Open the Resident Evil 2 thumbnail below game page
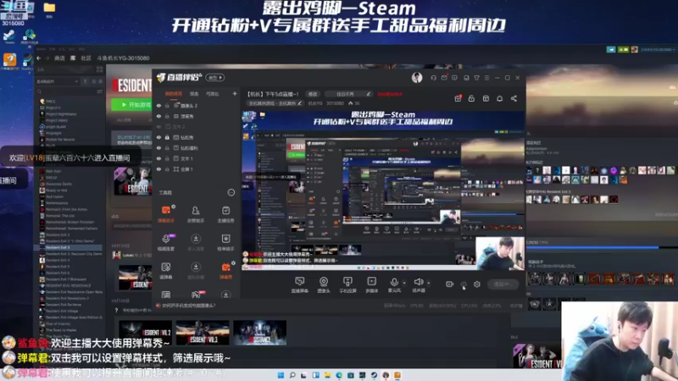 (x=145, y=333)
